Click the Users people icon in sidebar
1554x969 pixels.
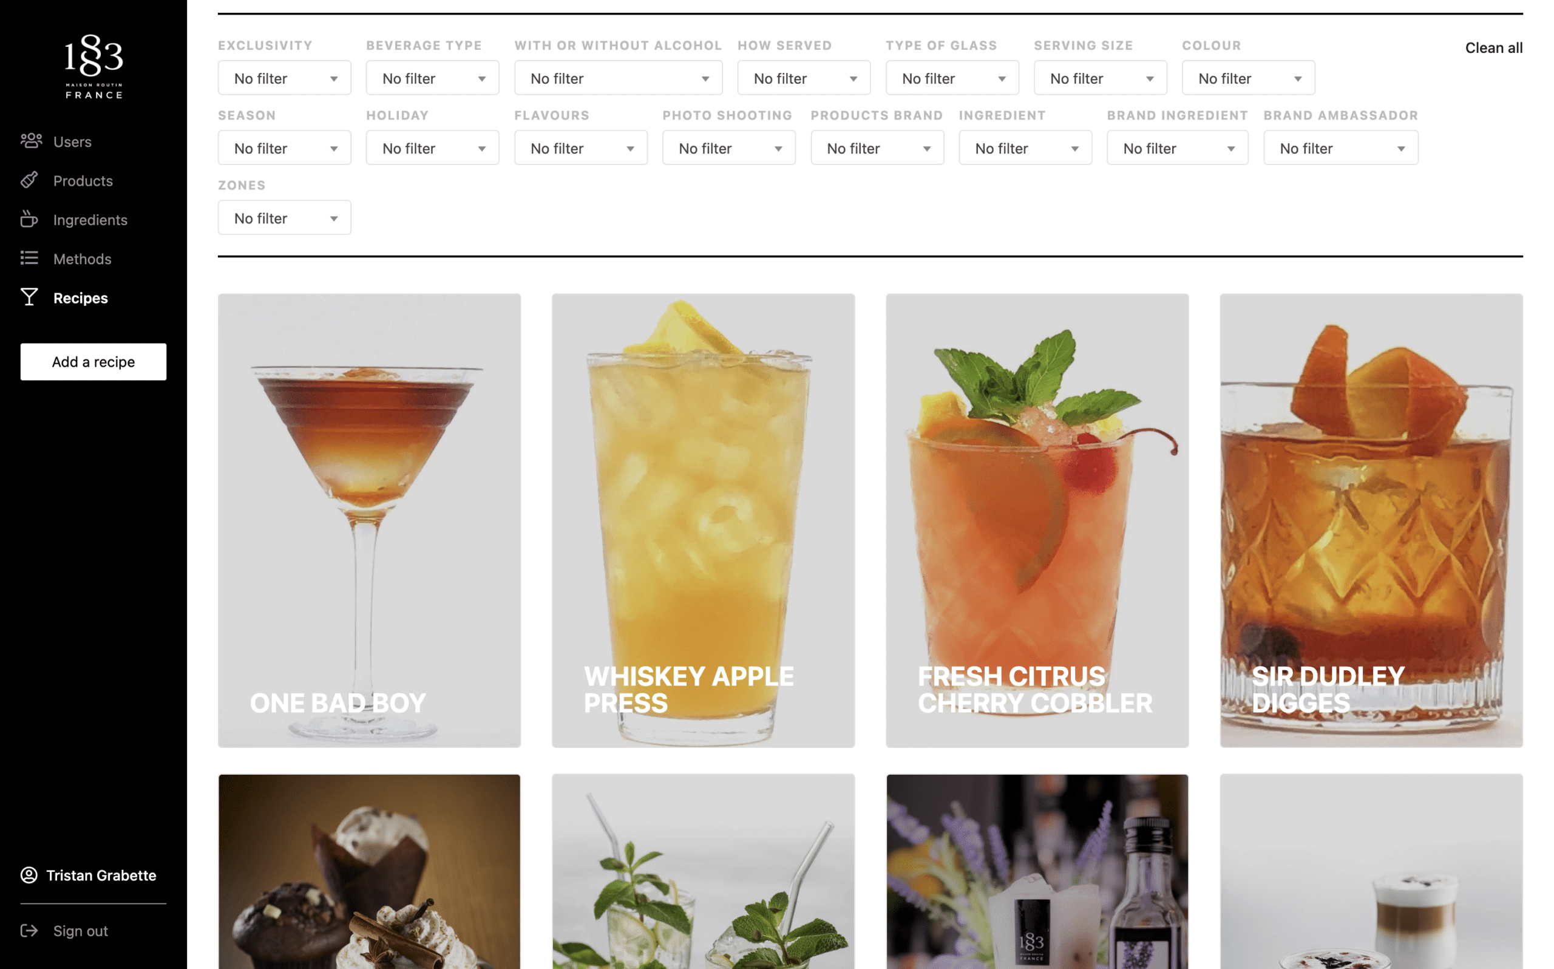pyautogui.click(x=31, y=141)
